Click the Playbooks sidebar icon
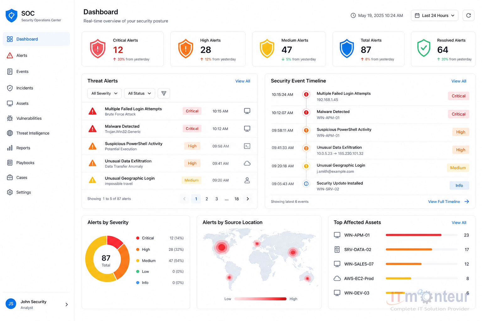This screenshot has height=321, width=482. click(x=10, y=163)
